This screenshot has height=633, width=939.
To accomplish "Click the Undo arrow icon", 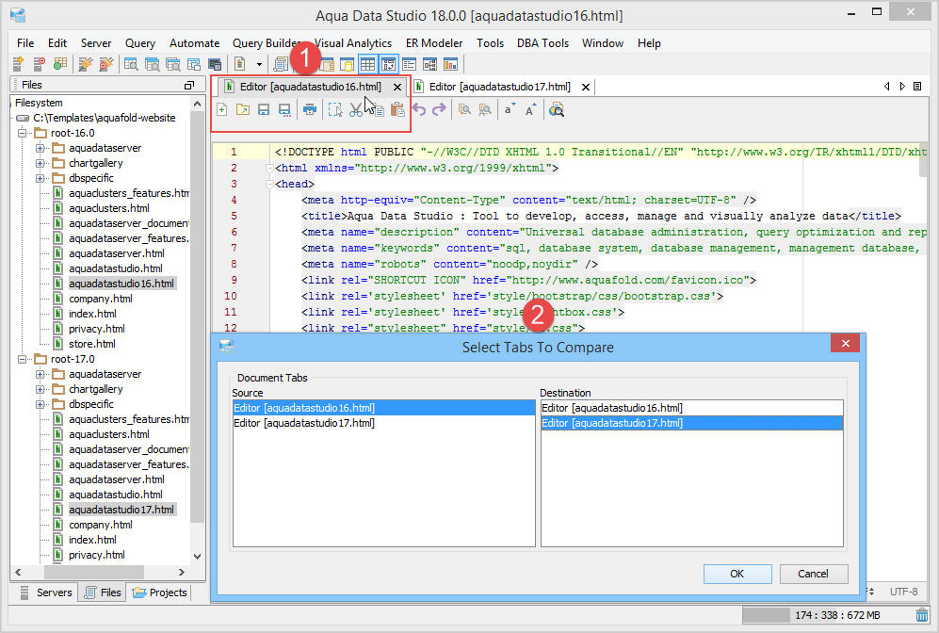I will [x=420, y=110].
